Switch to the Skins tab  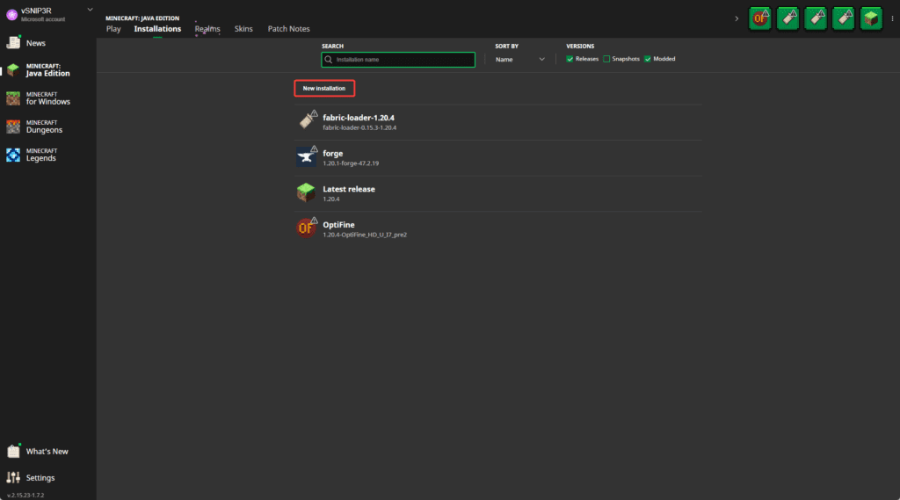(243, 29)
